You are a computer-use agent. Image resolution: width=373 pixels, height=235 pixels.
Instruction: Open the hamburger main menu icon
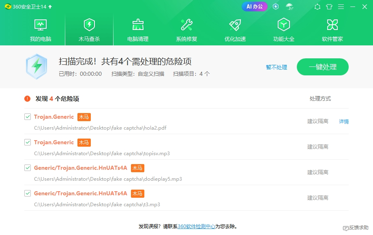(341, 6)
